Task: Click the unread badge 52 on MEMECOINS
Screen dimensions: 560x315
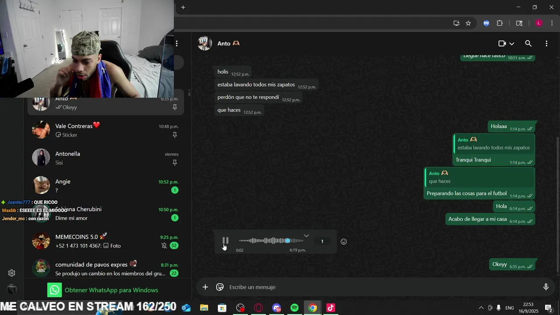Action: pyautogui.click(x=174, y=245)
